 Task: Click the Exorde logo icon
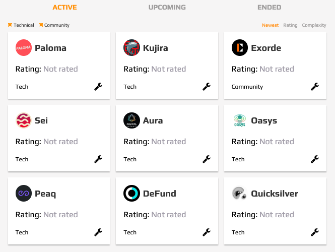pyautogui.click(x=240, y=48)
